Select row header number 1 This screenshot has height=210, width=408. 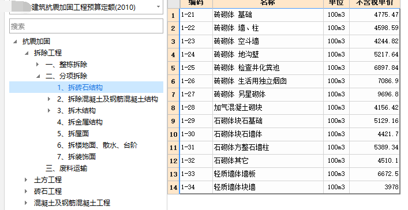click(x=173, y=15)
